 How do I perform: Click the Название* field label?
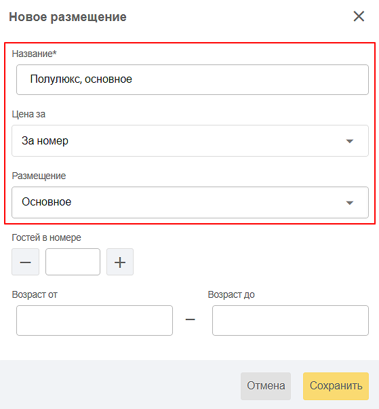pyautogui.click(x=34, y=54)
